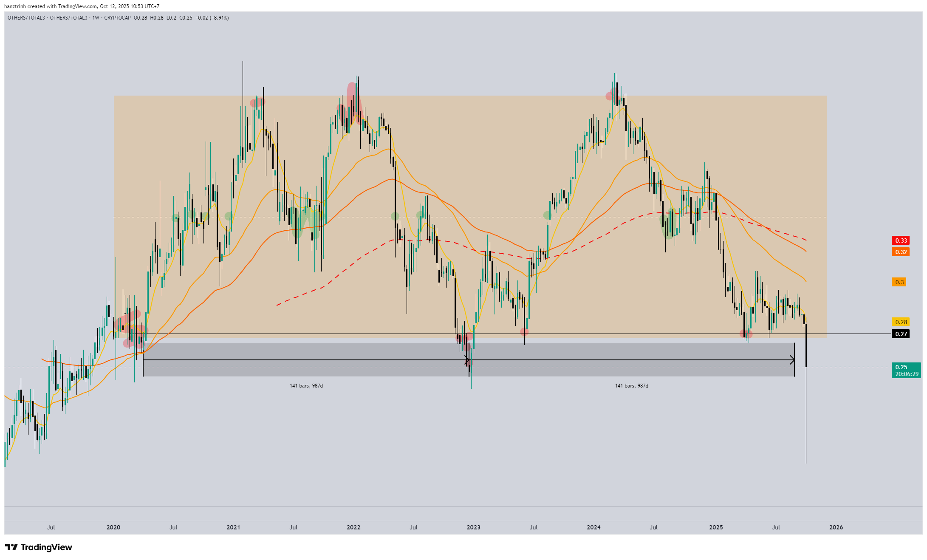Click the OTHERS/TOTAL3 symbol legend text
This screenshot has width=927, height=560.
click(26, 18)
